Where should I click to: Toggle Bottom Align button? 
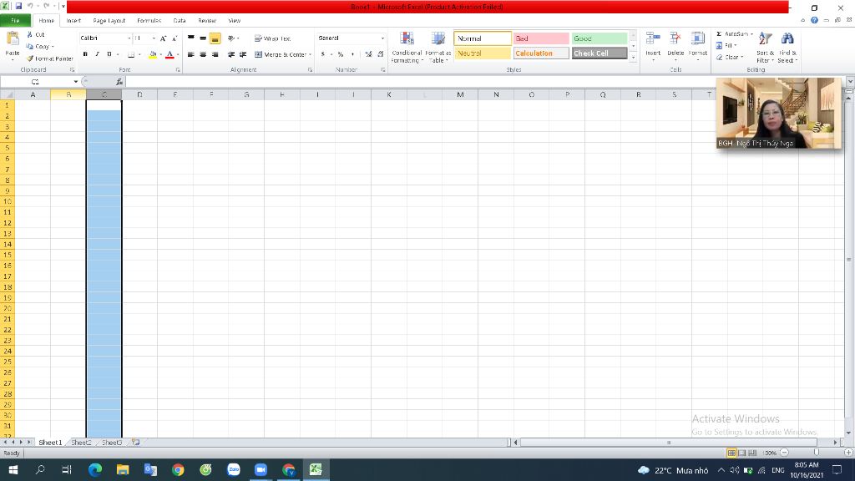coord(215,38)
